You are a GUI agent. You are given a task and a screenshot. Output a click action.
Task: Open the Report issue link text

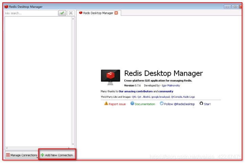tap(117, 104)
